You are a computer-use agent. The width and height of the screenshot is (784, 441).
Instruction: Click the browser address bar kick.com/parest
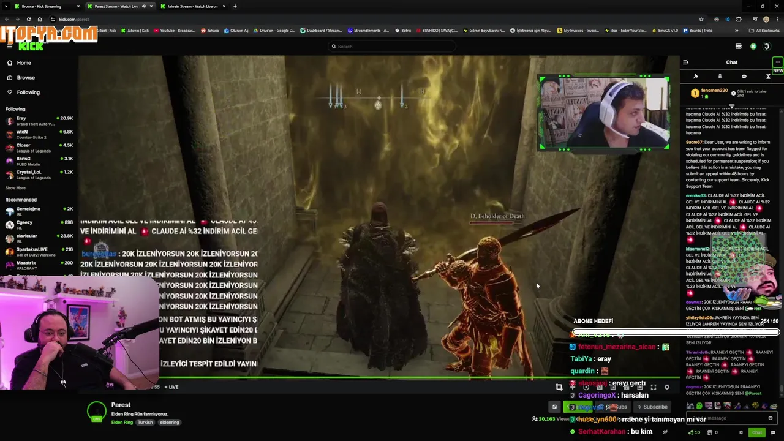click(73, 19)
